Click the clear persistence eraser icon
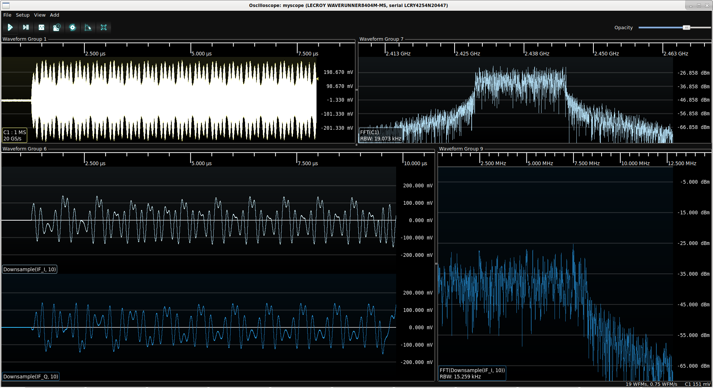 click(x=88, y=27)
